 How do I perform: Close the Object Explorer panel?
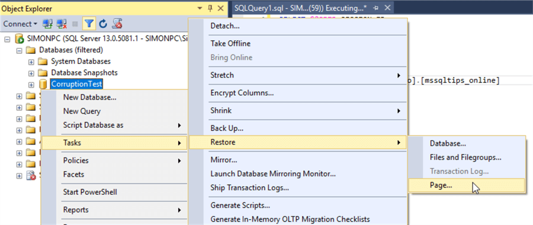(x=220, y=8)
